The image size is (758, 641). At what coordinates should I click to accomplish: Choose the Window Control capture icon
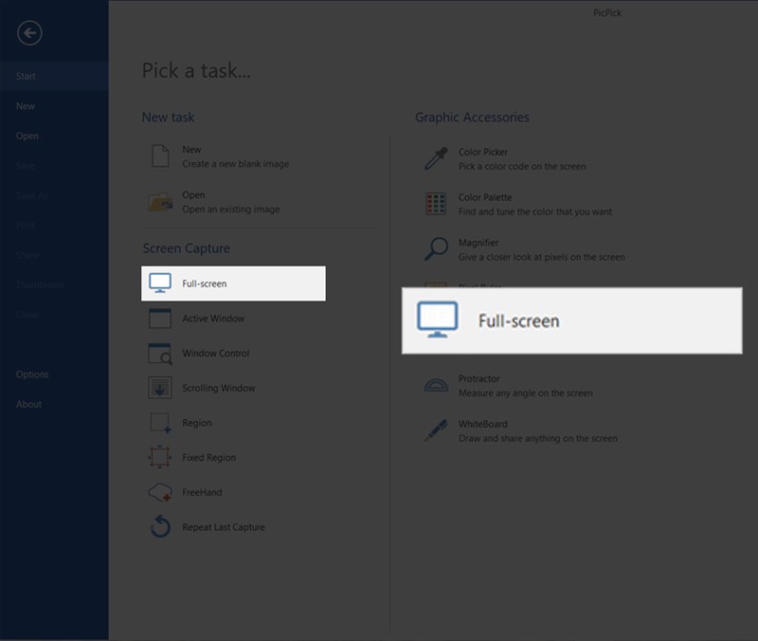[160, 354]
